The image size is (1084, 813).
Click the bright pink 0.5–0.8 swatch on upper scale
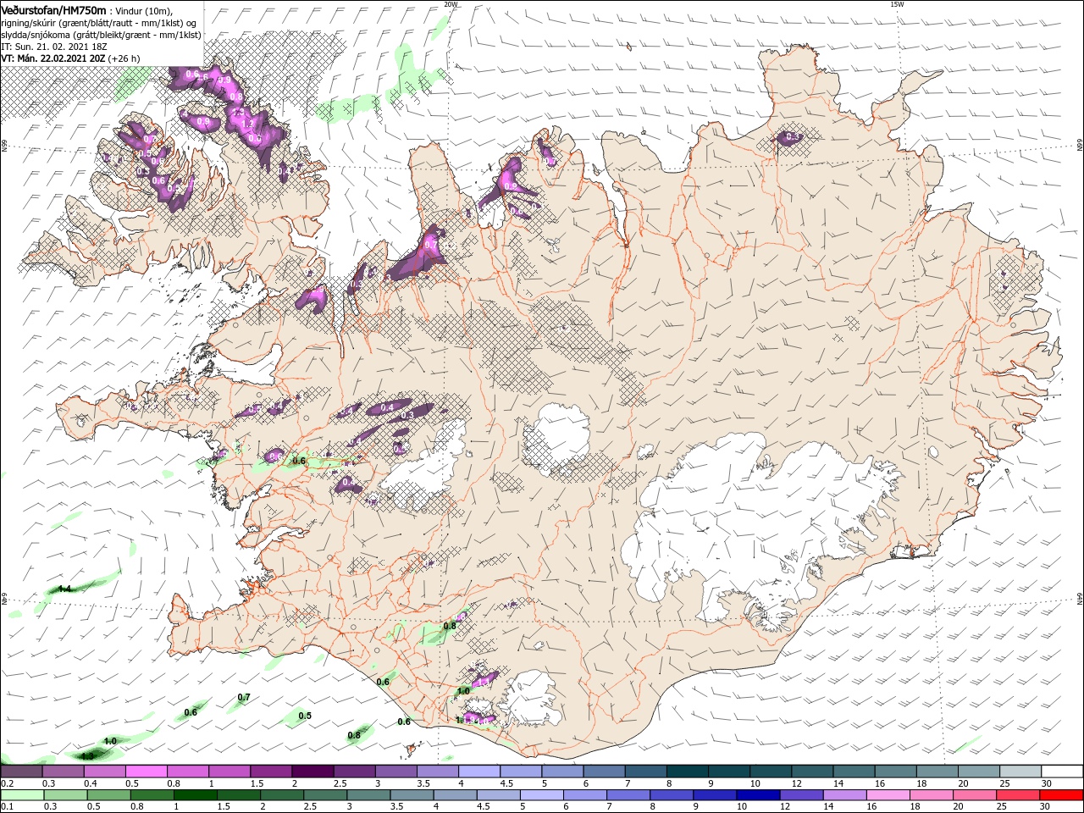[x=145, y=772]
